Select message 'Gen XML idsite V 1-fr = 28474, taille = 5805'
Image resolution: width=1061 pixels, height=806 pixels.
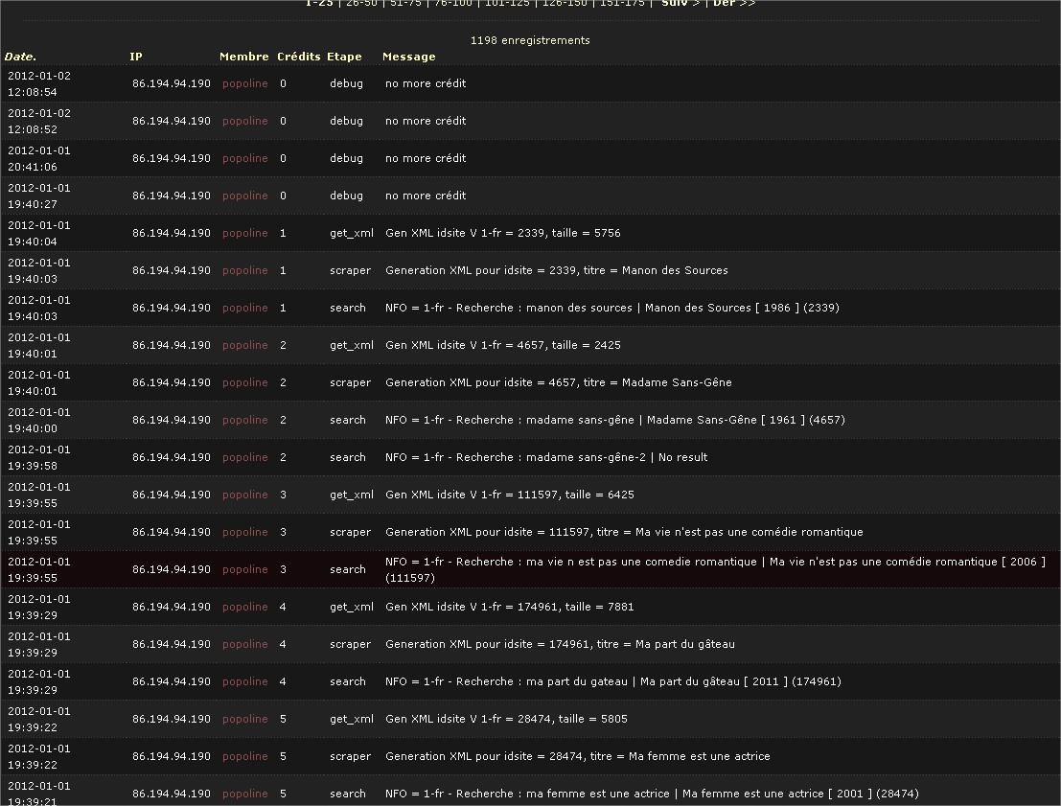(x=506, y=719)
